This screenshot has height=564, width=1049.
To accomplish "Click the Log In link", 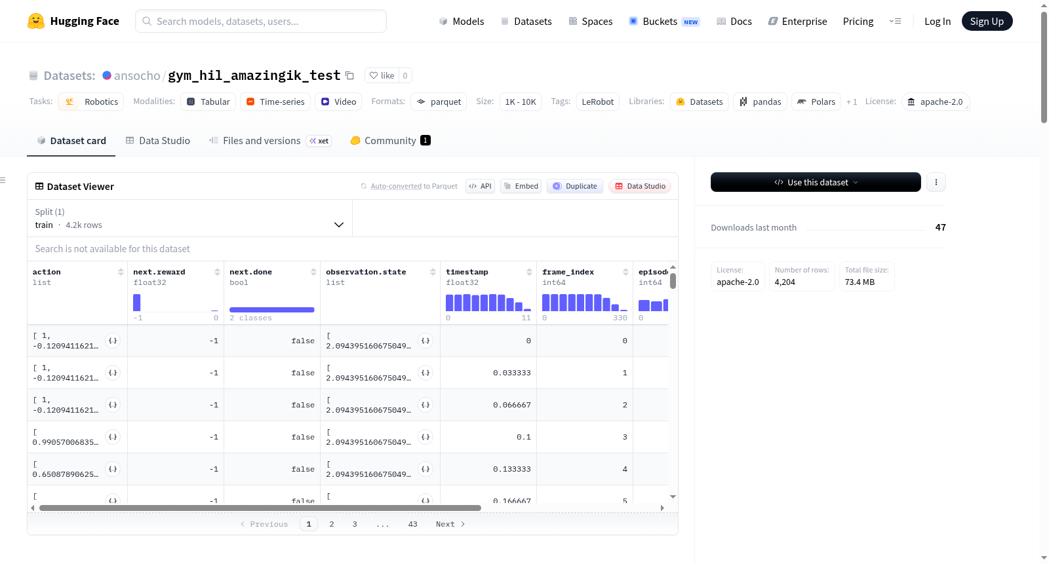I will click(x=938, y=22).
